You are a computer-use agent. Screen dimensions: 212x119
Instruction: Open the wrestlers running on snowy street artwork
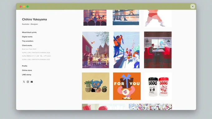click(127, 50)
